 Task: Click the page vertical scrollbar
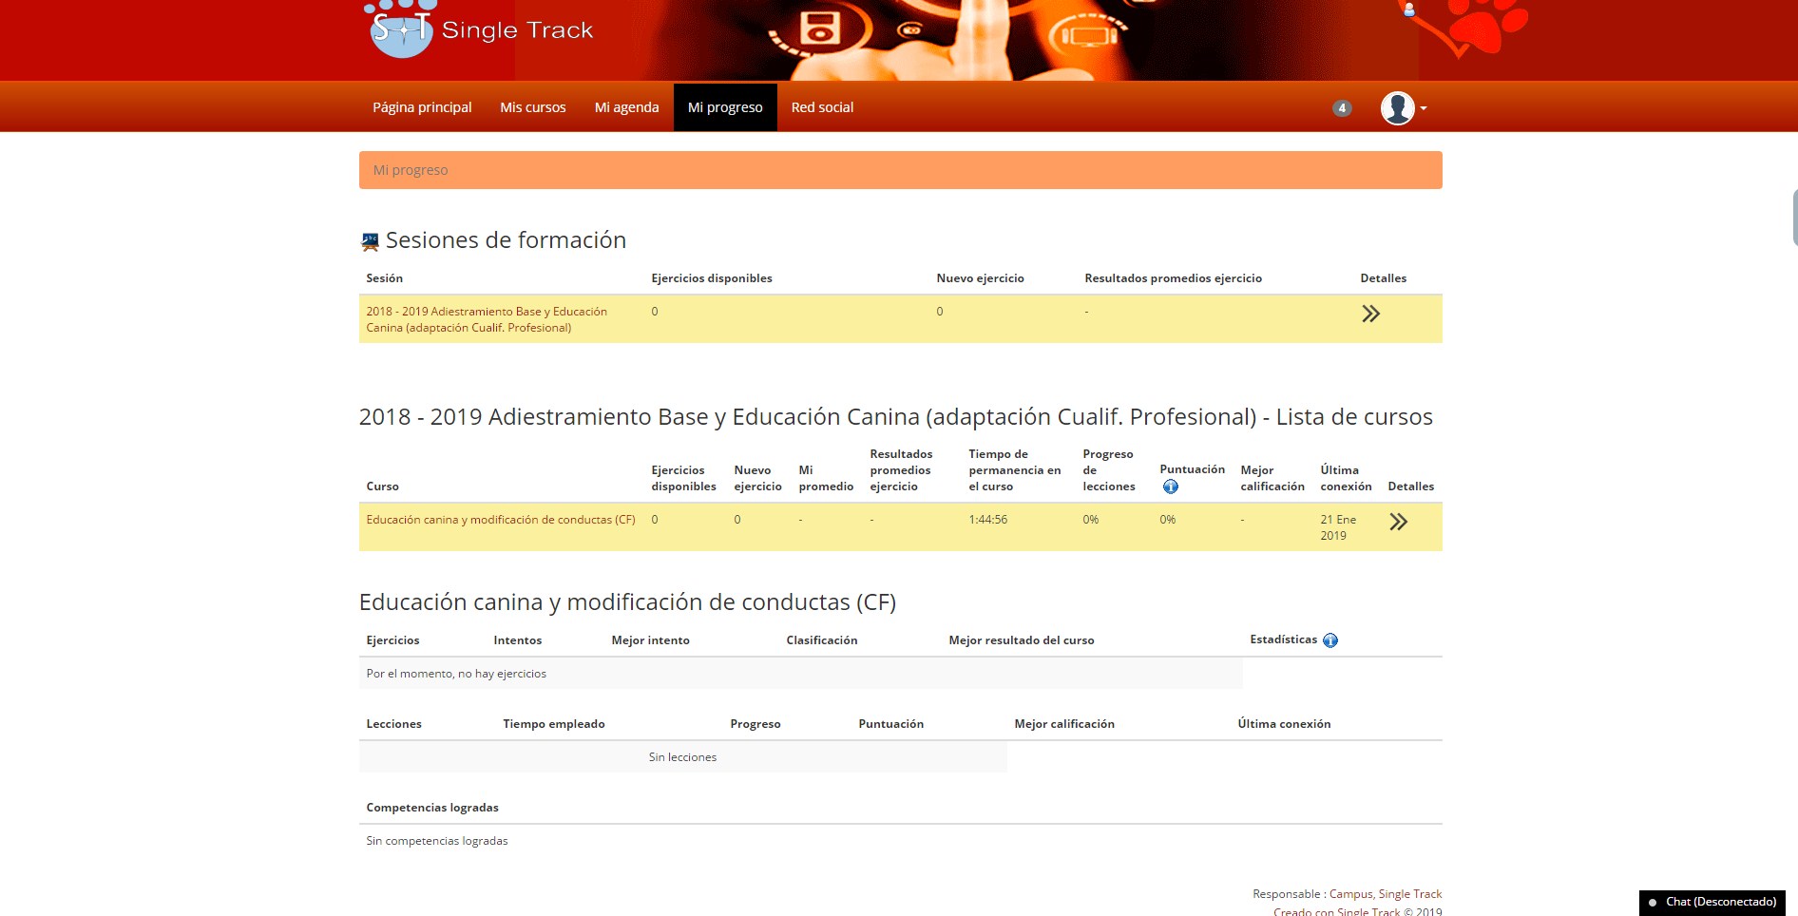[1793, 218]
